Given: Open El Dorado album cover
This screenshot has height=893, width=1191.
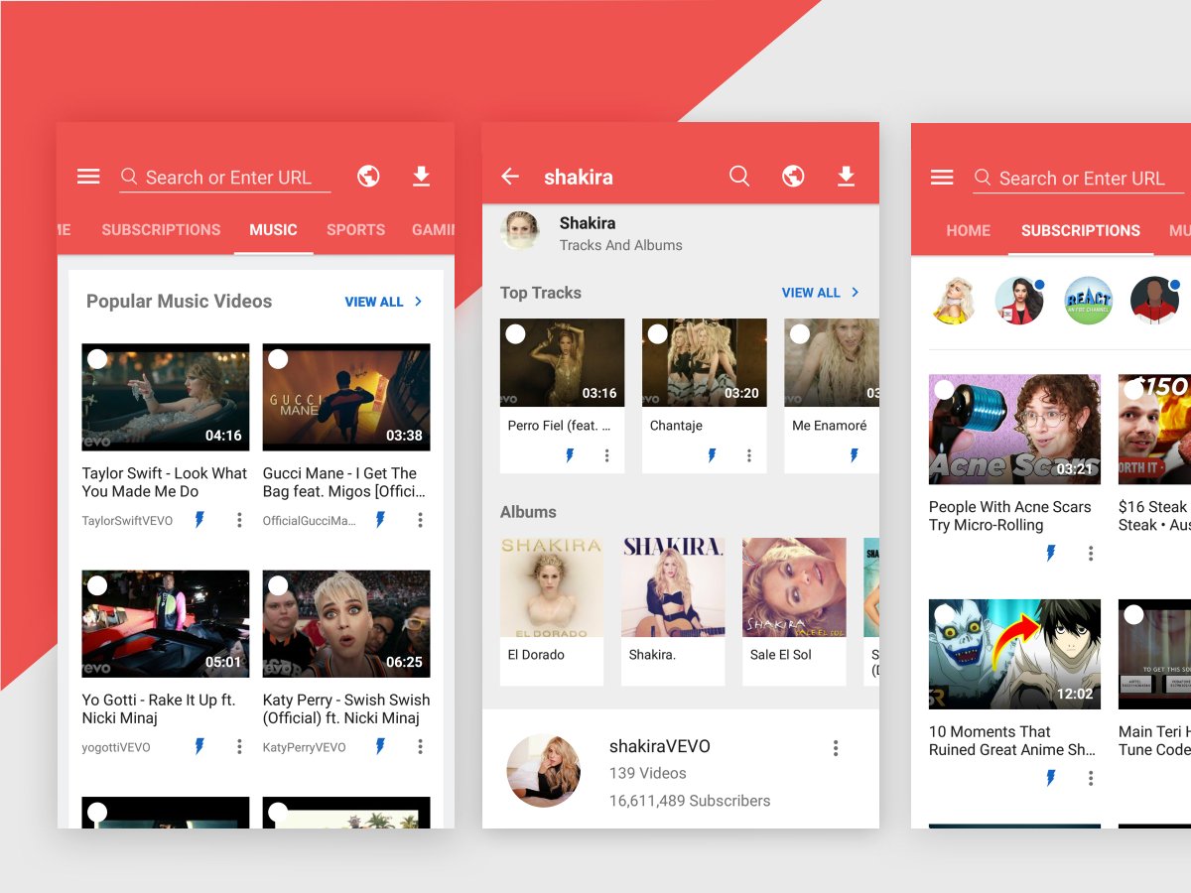Looking at the screenshot, I should [552, 587].
